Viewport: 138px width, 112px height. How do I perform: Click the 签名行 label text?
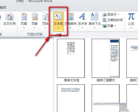pos(112,15)
